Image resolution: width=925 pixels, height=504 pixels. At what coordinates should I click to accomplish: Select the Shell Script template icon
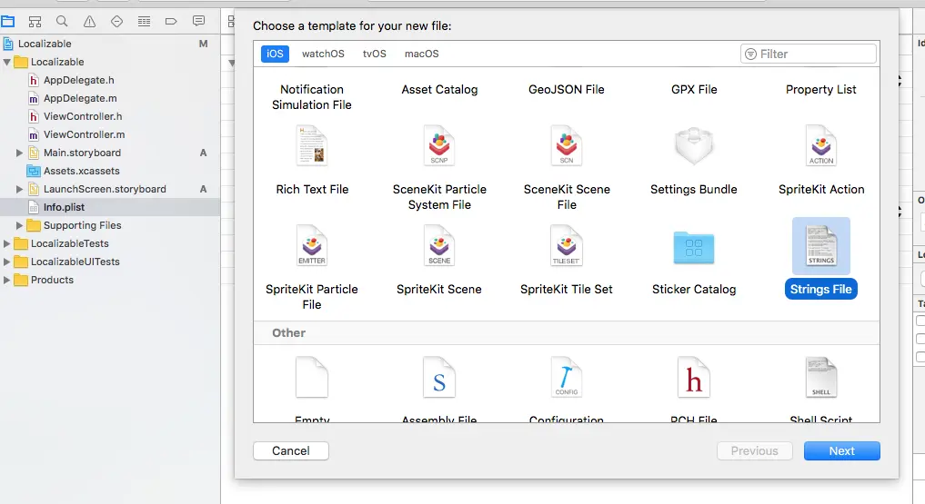tap(821, 378)
